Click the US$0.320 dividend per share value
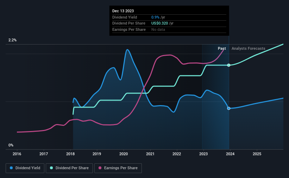 click(159, 23)
